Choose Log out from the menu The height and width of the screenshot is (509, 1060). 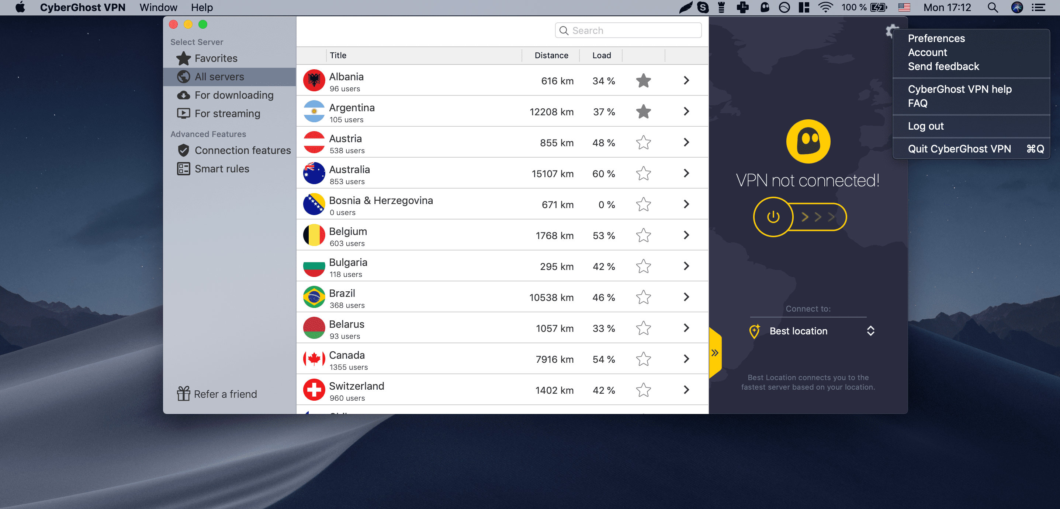925,126
